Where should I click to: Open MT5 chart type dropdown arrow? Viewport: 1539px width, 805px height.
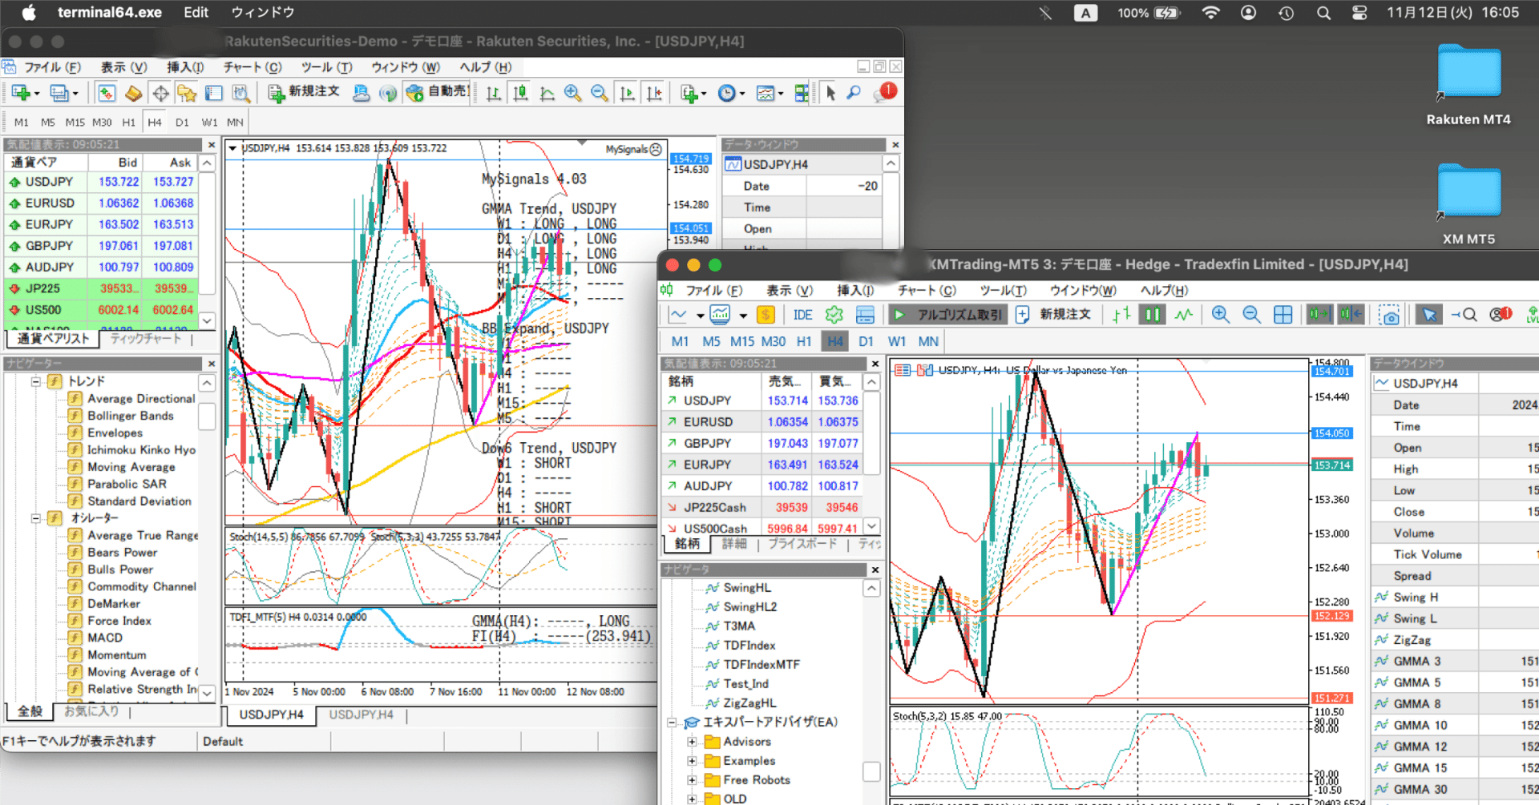point(700,316)
